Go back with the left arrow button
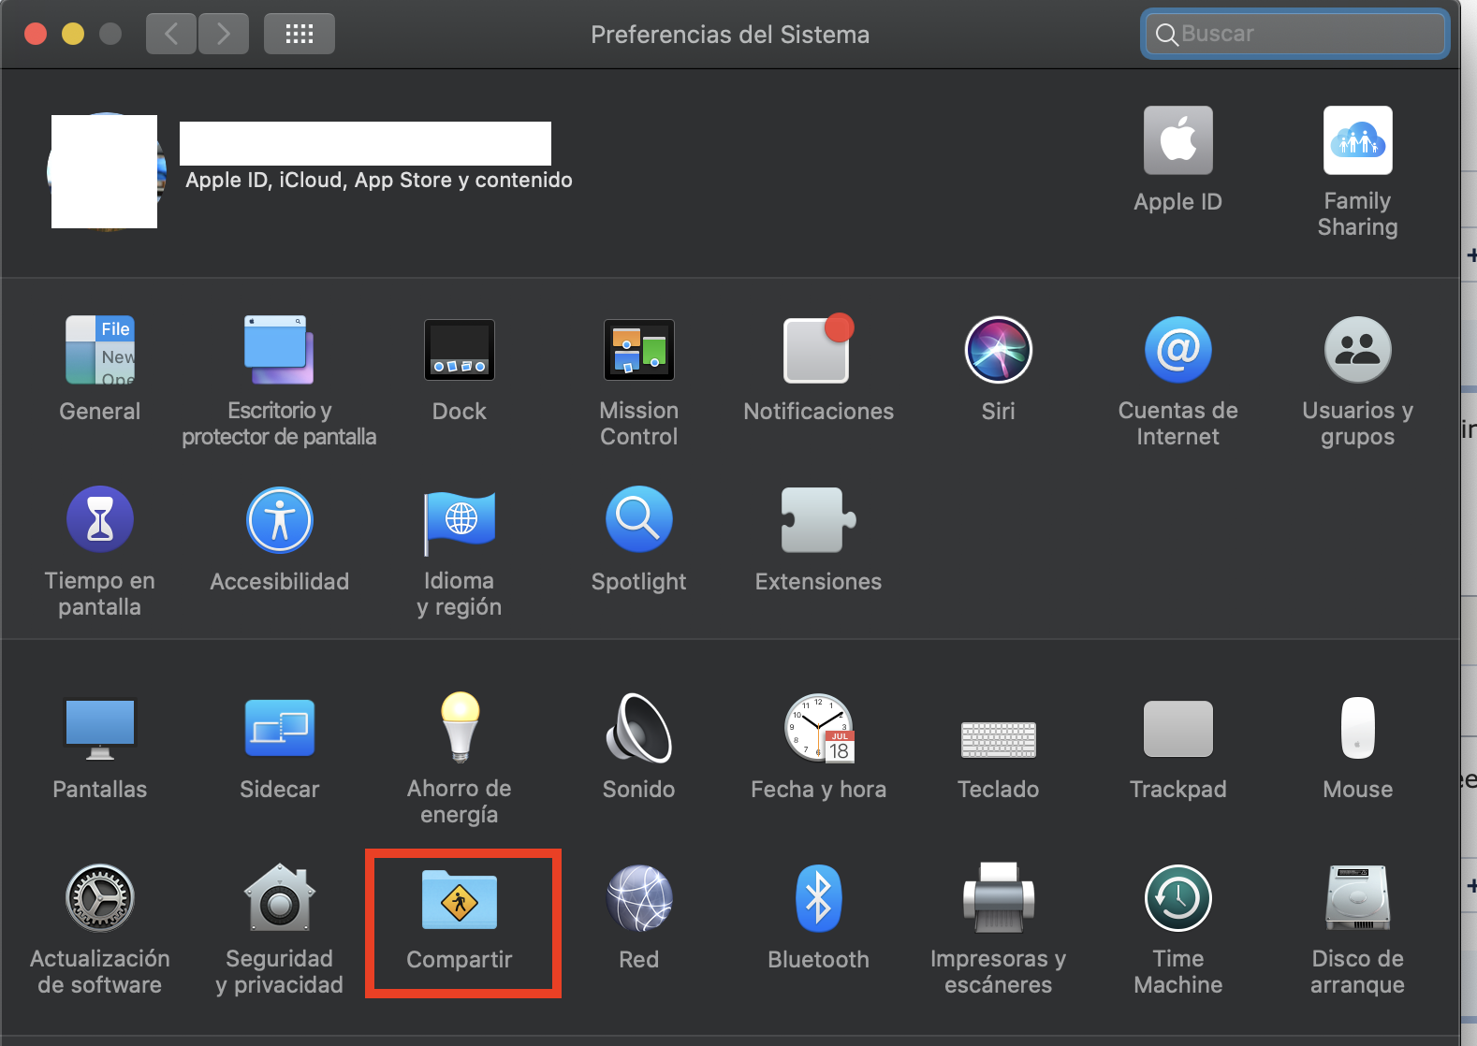The image size is (1477, 1046). (x=171, y=35)
